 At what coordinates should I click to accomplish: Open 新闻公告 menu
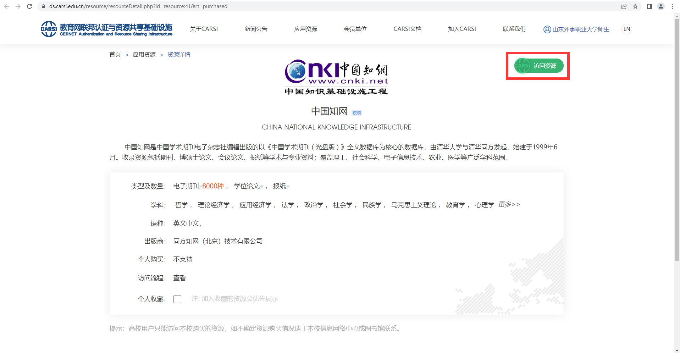point(256,29)
